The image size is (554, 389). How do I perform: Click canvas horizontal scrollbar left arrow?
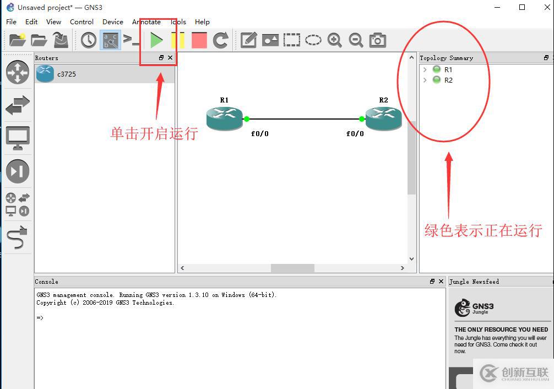(x=182, y=268)
